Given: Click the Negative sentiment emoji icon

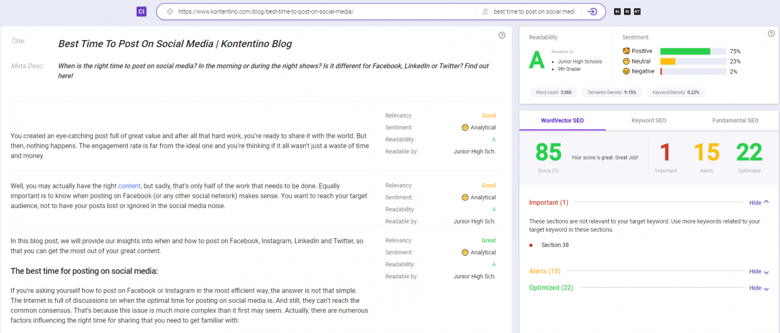Looking at the screenshot, I should (x=626, y=72).
